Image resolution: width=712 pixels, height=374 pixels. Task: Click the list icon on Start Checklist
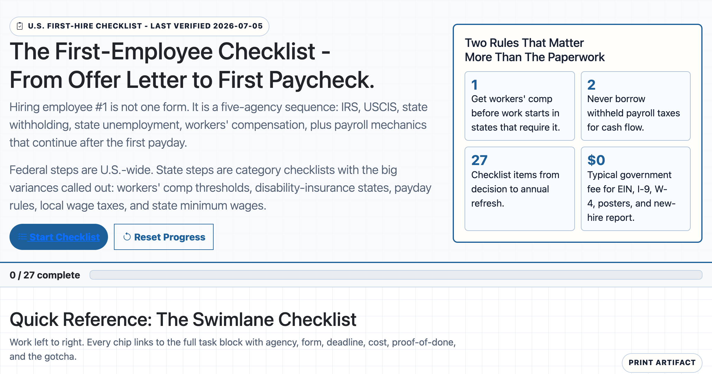23,237
